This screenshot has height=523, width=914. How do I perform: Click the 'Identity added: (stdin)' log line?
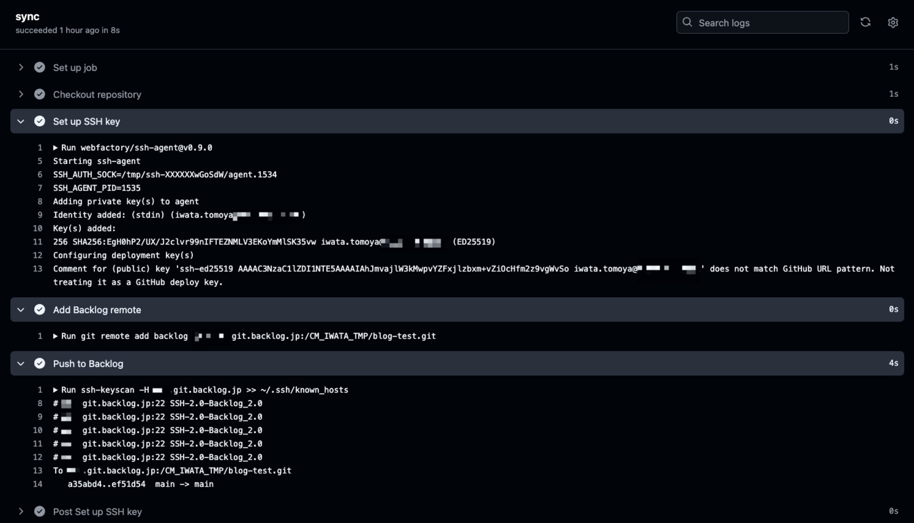point(179,215)
